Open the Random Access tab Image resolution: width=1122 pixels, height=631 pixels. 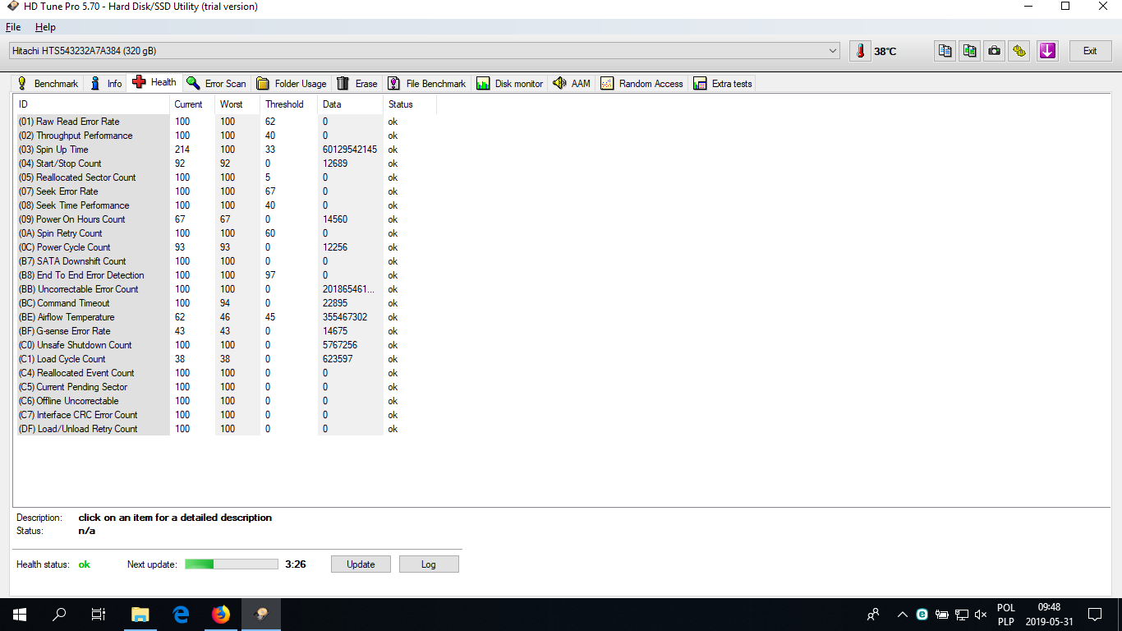click(x=642, y=83)
